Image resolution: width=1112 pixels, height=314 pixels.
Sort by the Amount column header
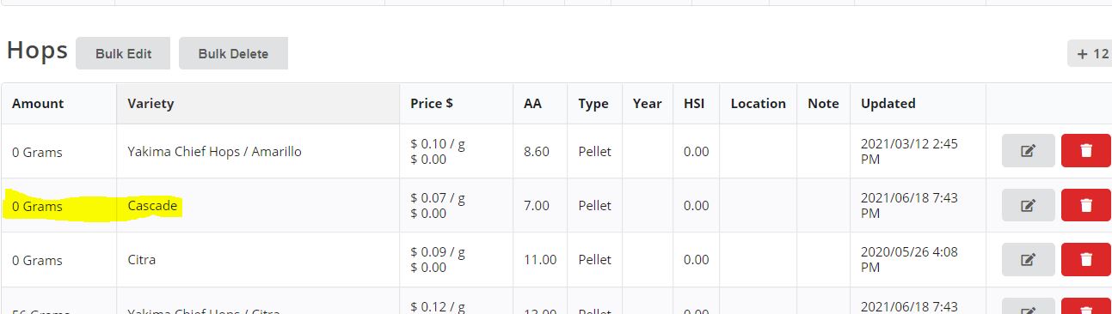point(38,103)
